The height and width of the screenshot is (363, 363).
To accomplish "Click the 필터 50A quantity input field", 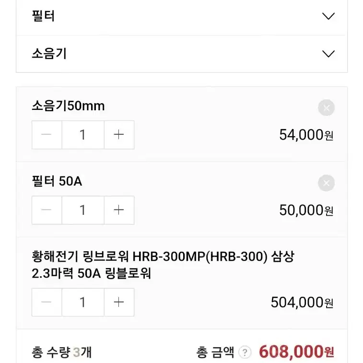I will [83, 210].
